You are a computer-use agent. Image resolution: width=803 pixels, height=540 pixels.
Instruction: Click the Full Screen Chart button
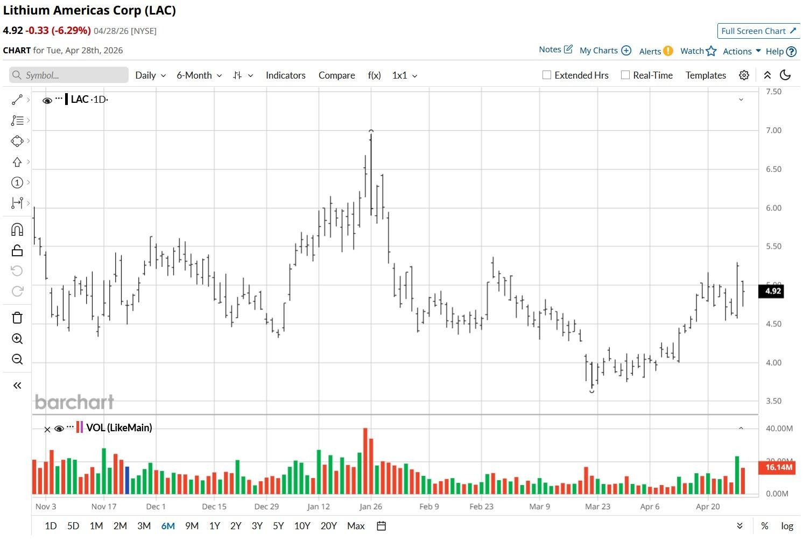(758, 31)
